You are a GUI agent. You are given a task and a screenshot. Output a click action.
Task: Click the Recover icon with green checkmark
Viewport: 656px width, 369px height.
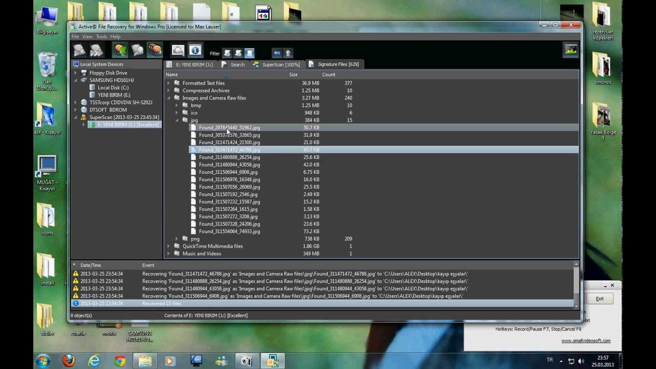[x=120, y=50]
